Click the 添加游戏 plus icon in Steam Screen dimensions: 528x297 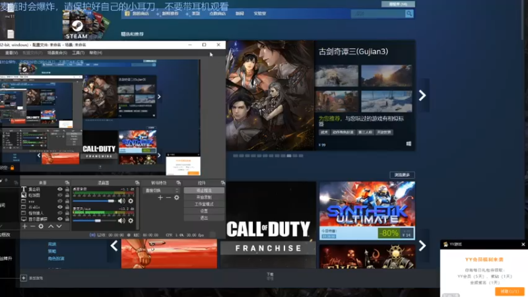23,278
